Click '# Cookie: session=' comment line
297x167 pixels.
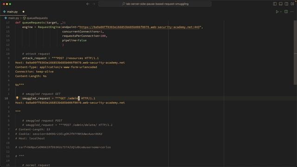(x=59, y=134)
